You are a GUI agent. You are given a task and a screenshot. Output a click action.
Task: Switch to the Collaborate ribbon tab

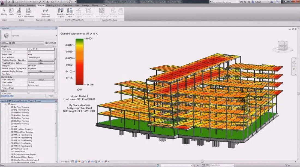tap(67, 5)
